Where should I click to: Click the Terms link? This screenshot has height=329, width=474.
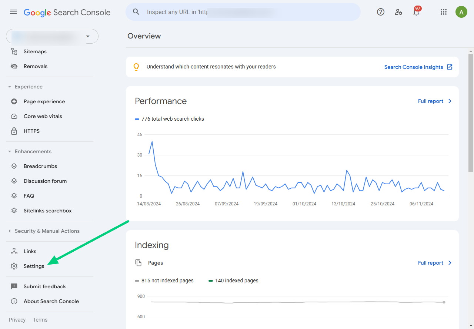point(40,320)
